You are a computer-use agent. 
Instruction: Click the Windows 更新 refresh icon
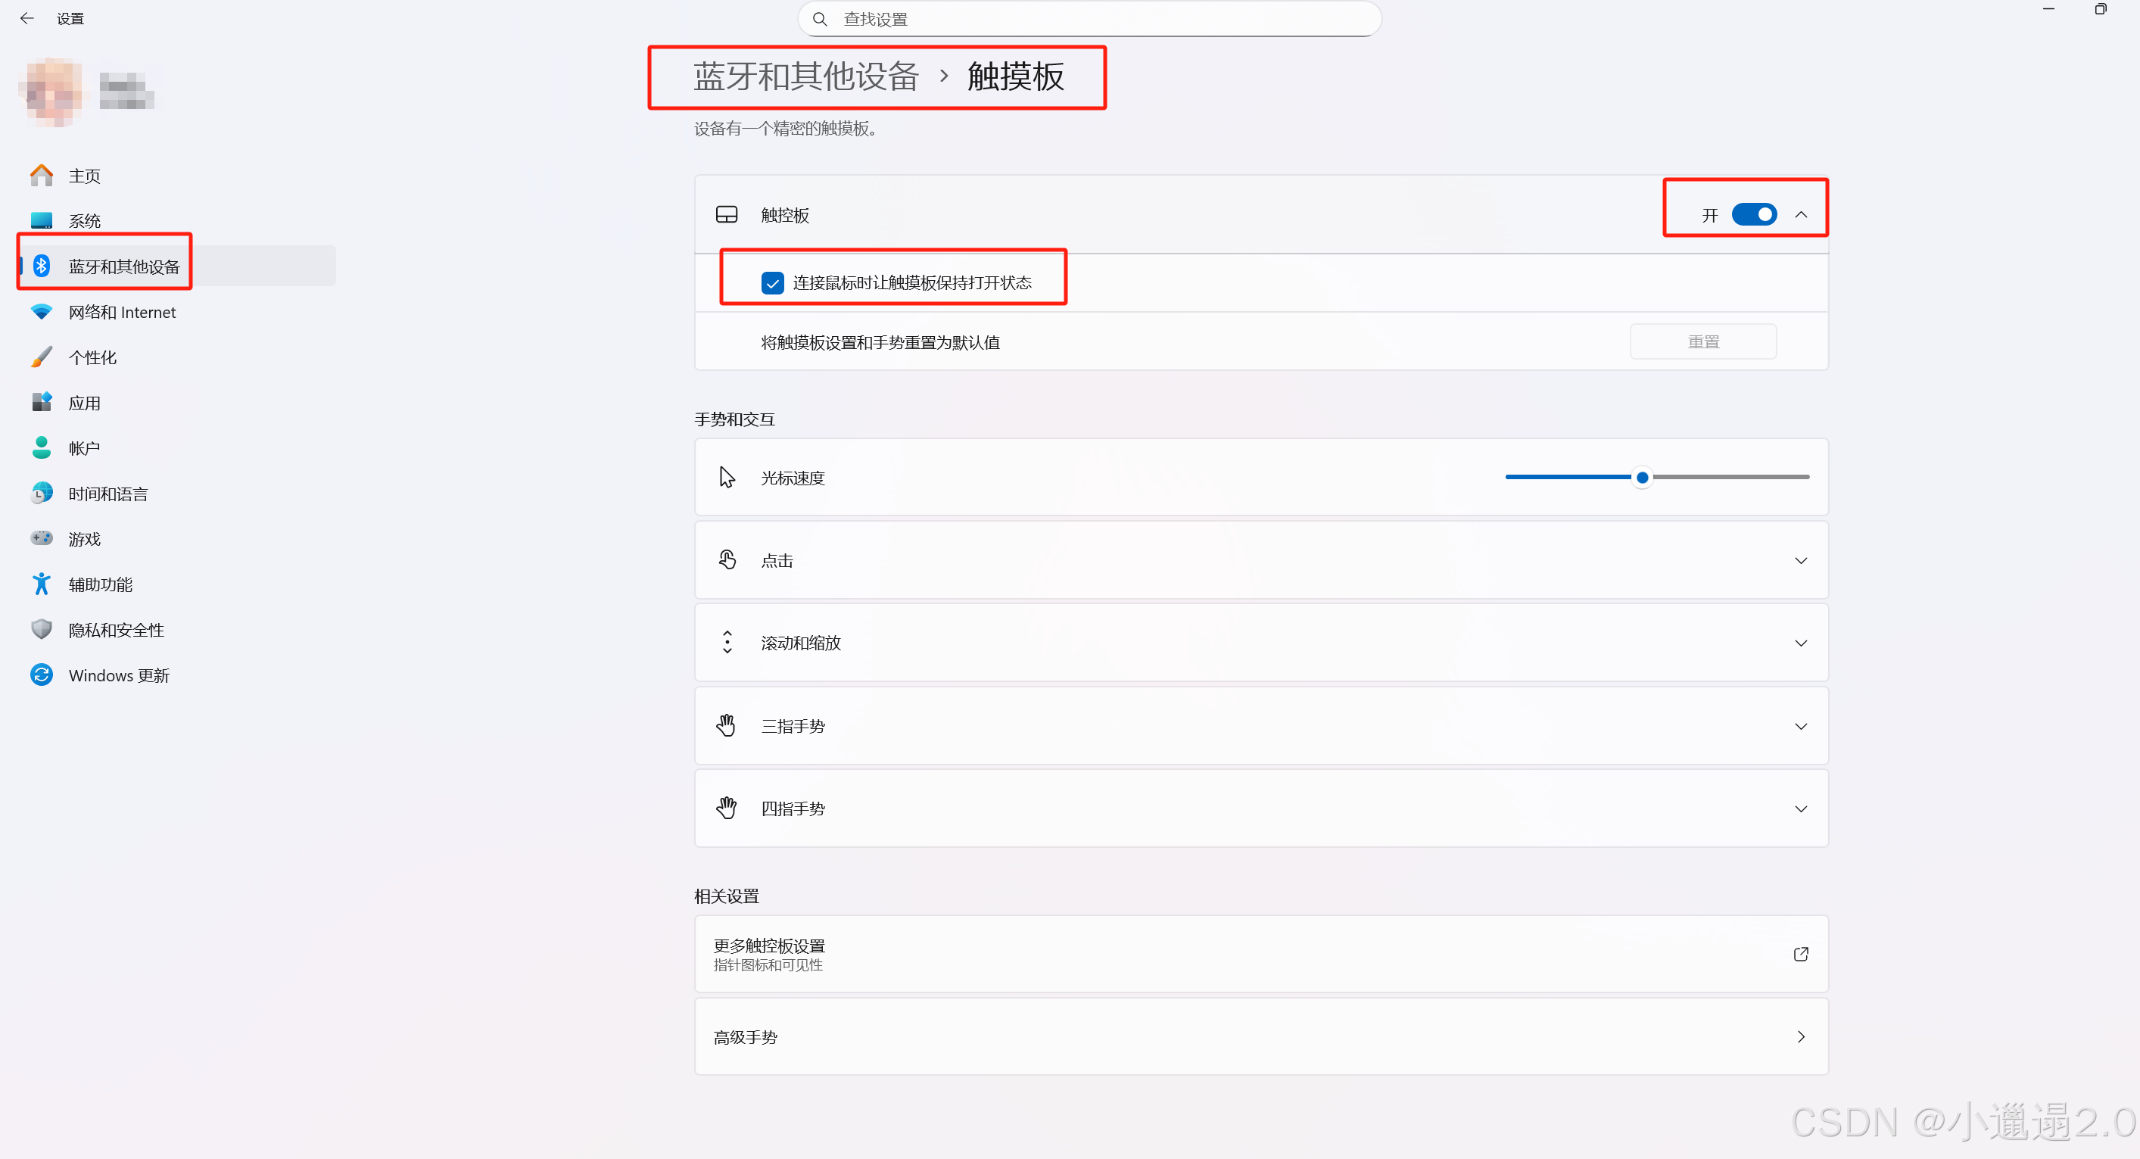42,675
